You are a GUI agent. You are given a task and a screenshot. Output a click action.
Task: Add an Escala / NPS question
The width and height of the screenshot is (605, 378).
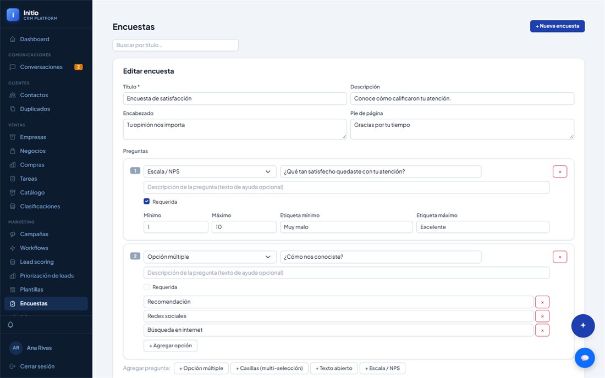point(382,368)
